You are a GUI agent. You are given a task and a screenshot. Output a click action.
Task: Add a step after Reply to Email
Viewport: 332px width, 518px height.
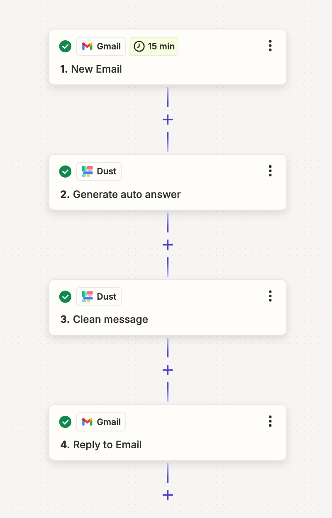click(168, 495)
